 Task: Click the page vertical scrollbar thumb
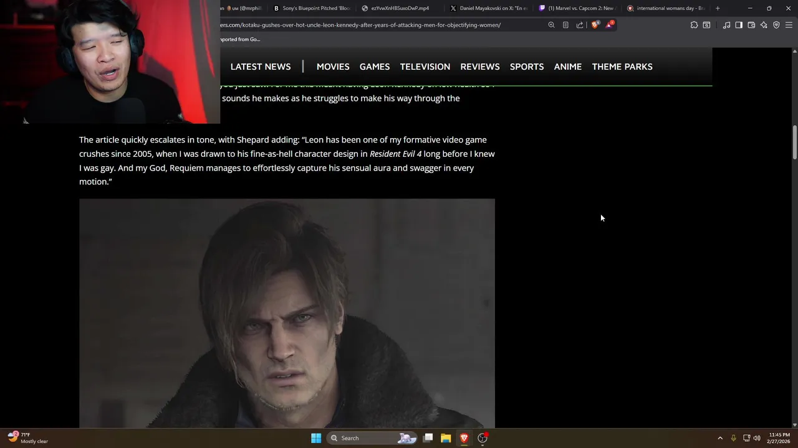click(794, 142)
